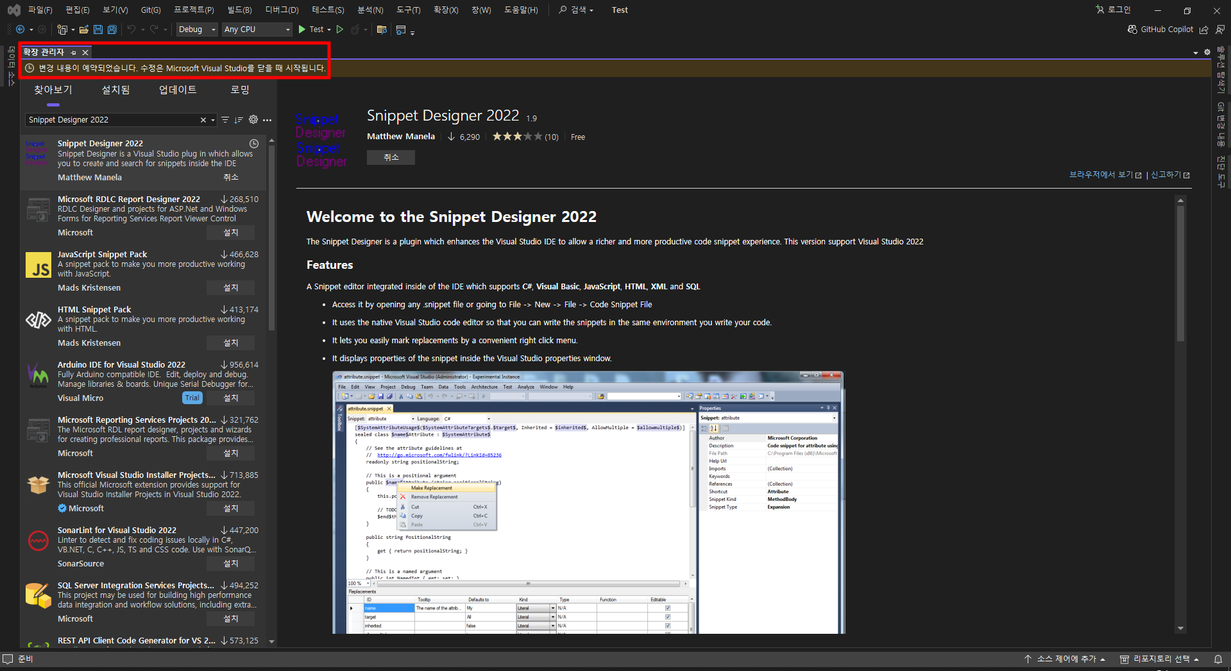Click the detail pane scrollbar down arrow
The height and width of the screenshot is (671, 1231).
(1180, 629)
